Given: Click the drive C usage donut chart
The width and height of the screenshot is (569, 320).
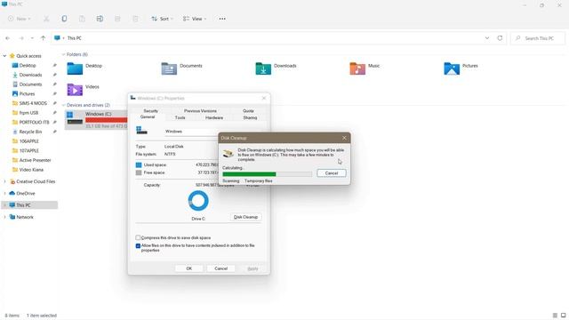Looking at the screenshot, I should 198,201.
